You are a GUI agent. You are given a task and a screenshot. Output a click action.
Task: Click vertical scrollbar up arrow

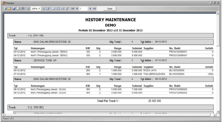218,13
